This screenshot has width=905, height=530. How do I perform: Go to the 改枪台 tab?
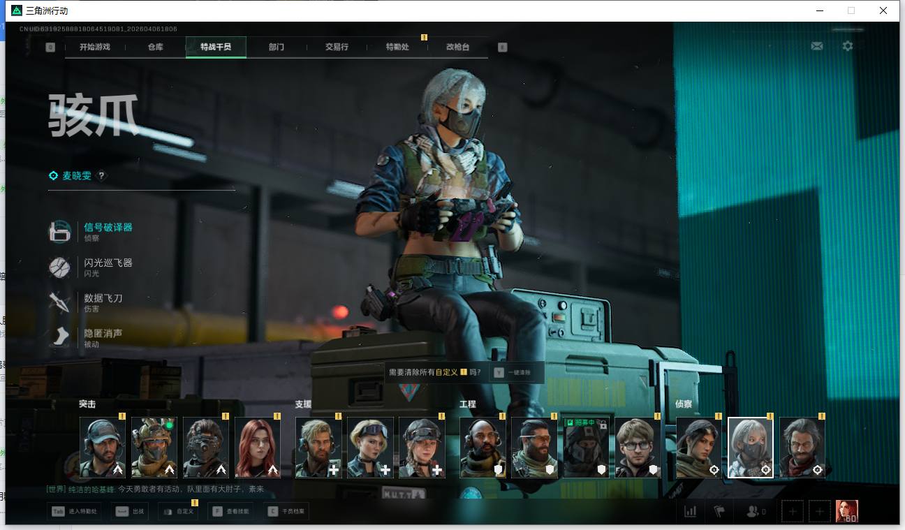coord(457,47)
